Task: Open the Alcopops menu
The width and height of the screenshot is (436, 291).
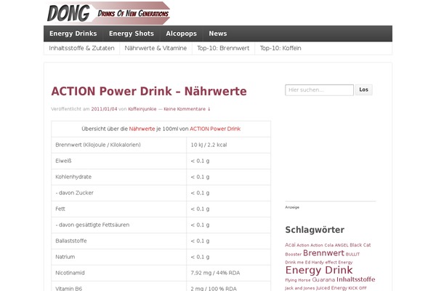Action: click(181, 33)
